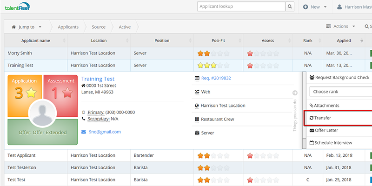Click the round arrow icon above 'Things you can do'

[x=295, y=93]
